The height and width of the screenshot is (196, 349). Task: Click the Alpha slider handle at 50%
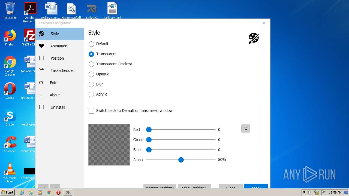tap(181, 160)
